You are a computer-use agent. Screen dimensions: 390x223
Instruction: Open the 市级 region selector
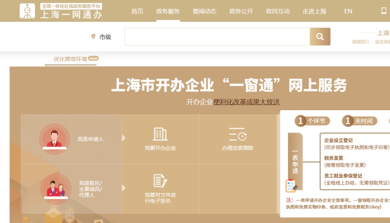(x=101, y=37)
